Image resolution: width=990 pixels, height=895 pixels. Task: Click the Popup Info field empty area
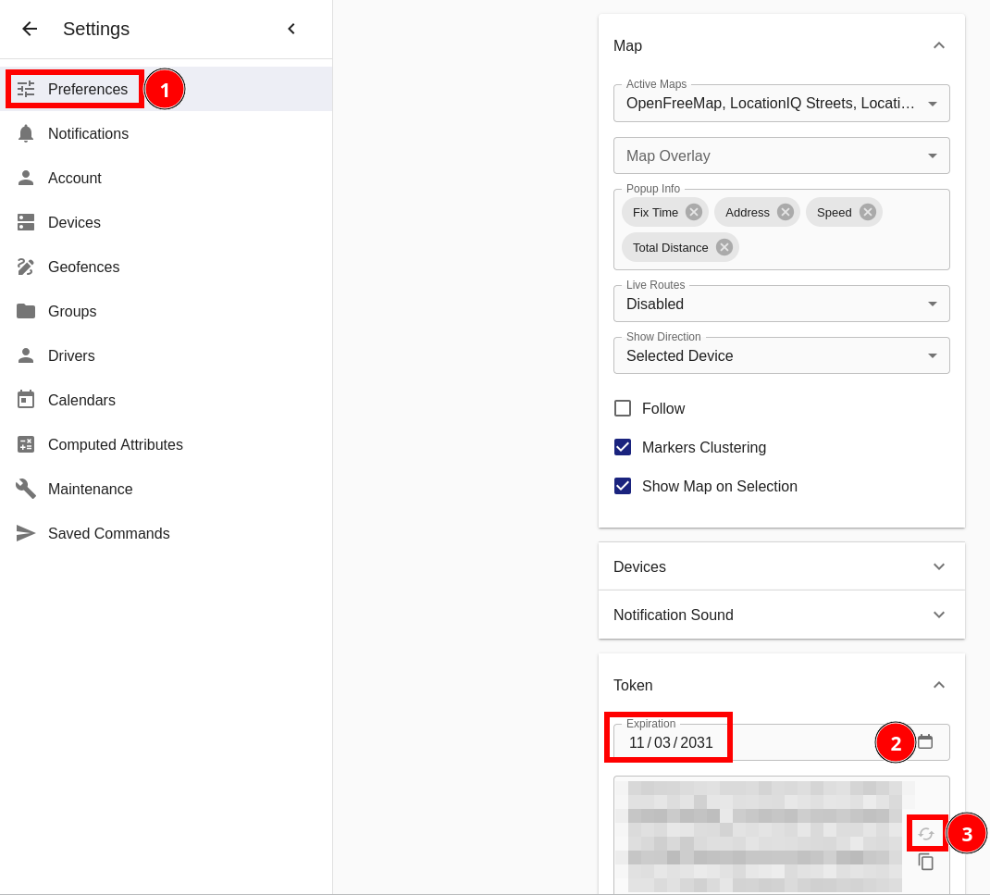(846, 248)
